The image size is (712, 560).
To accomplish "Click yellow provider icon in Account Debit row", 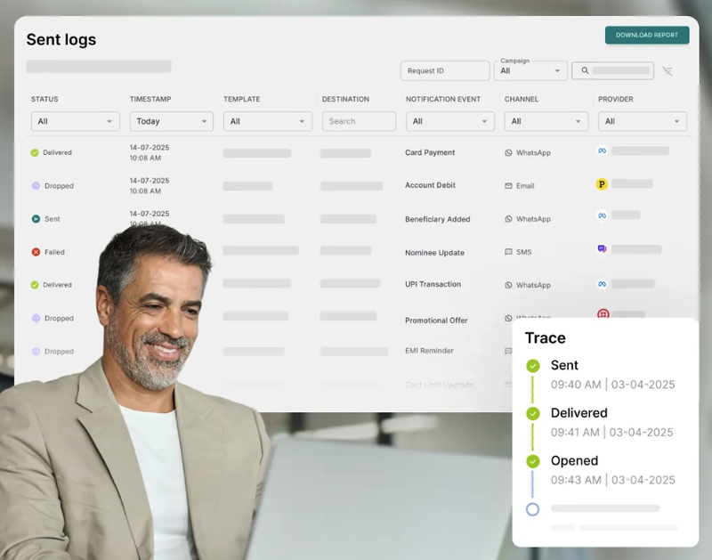I will 602,184.
